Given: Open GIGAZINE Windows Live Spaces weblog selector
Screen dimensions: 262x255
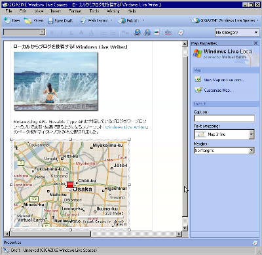Looking at the screenshot, I should click(x=225, y=20).
